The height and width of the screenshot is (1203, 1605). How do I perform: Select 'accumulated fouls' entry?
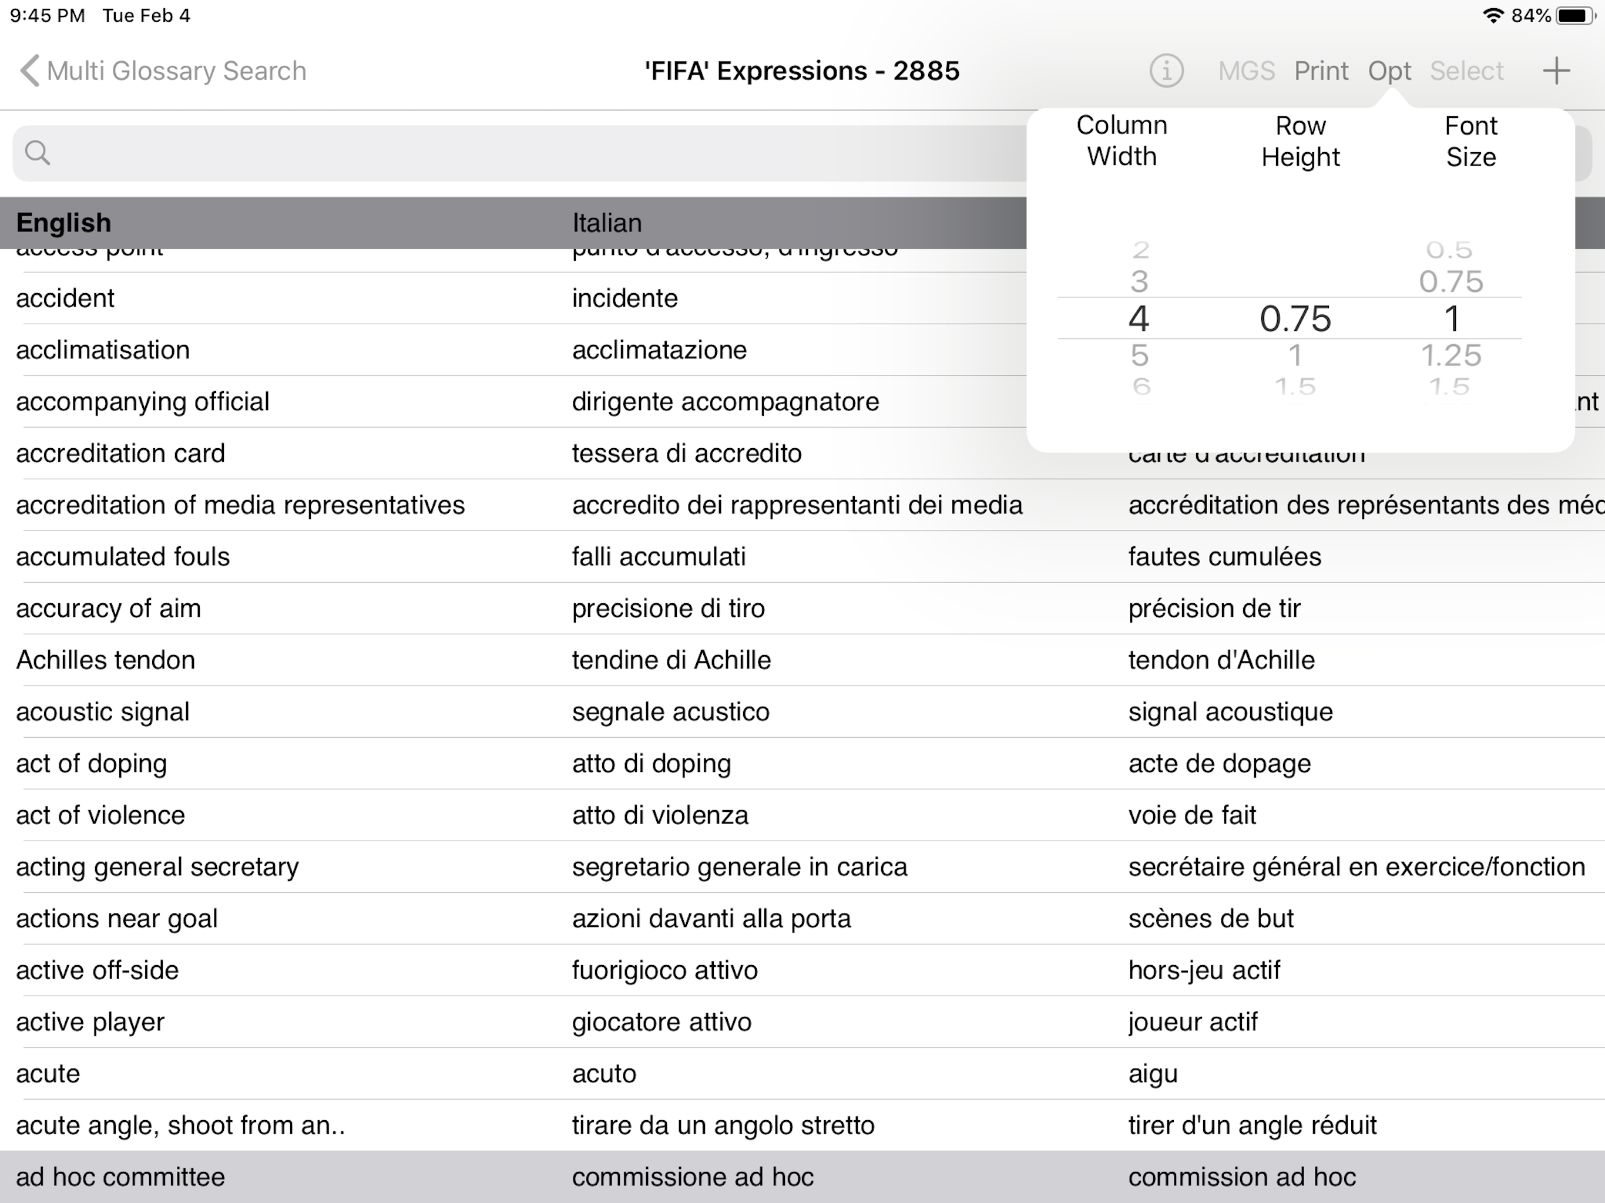pos(123,556)
